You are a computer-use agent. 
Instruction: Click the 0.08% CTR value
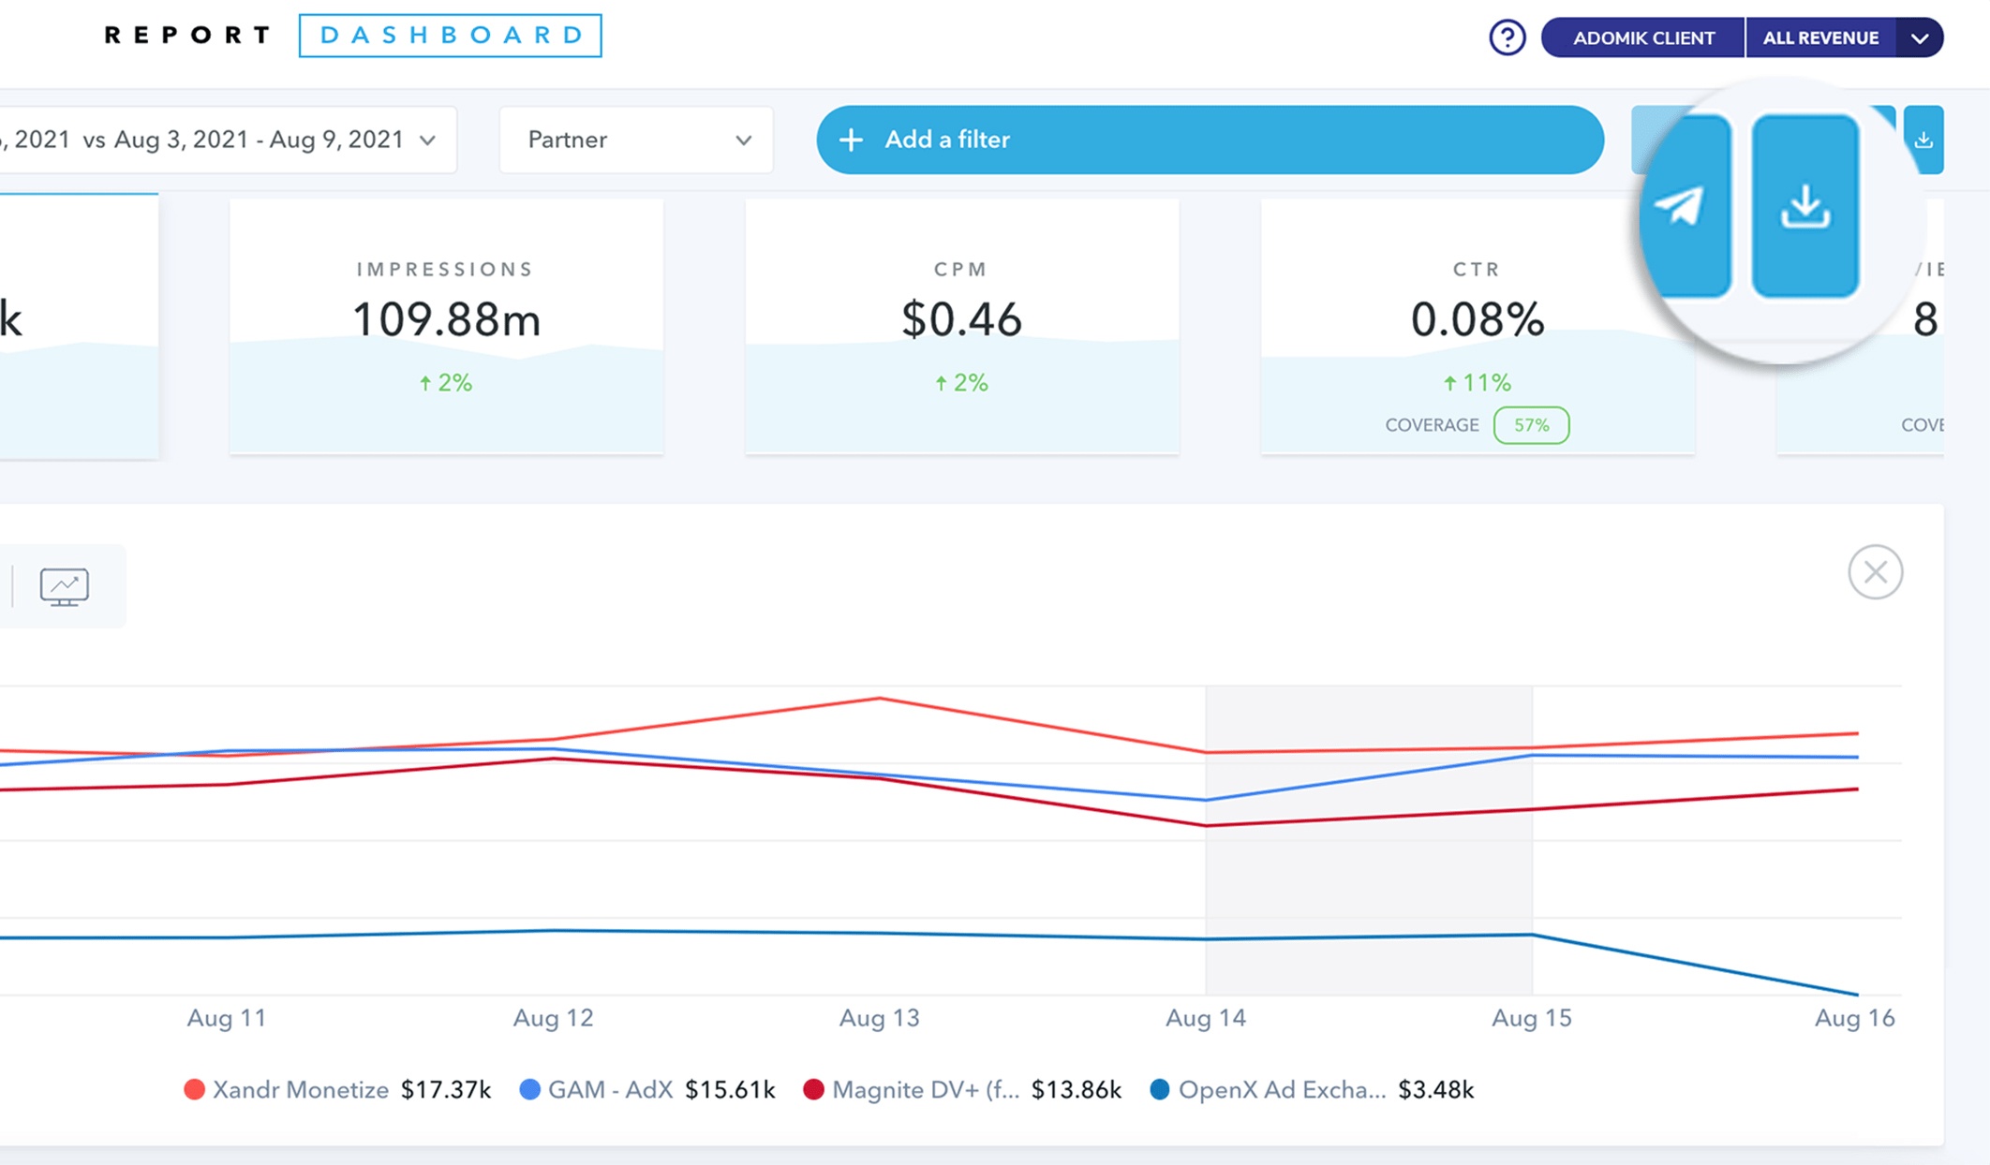click(1477, 319)
